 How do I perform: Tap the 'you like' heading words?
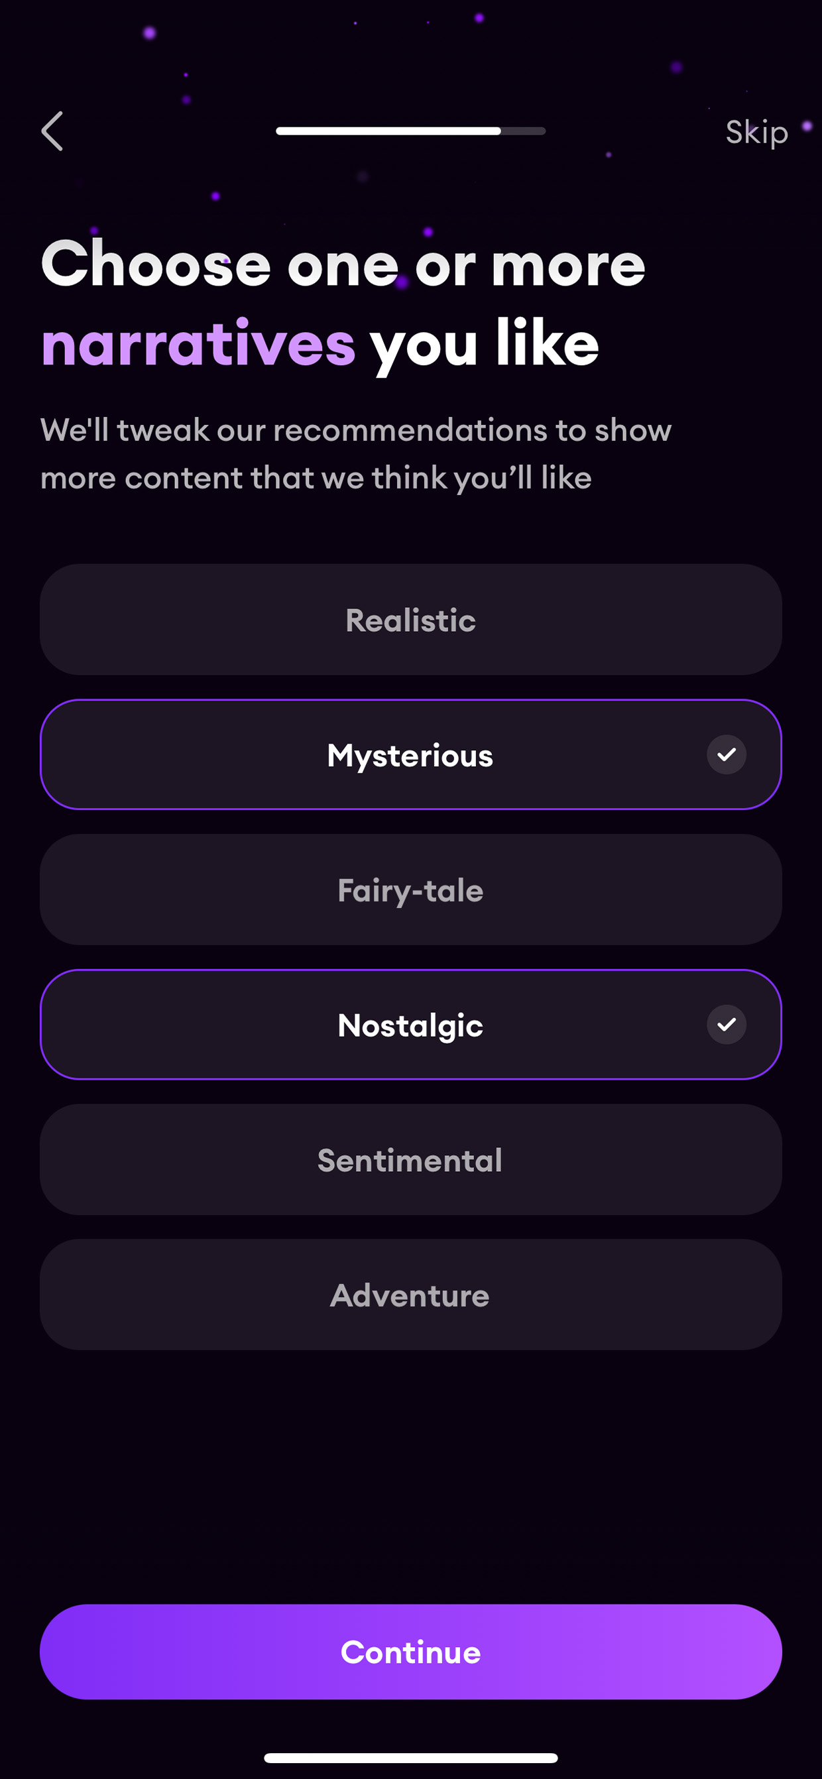pos(484,345)
